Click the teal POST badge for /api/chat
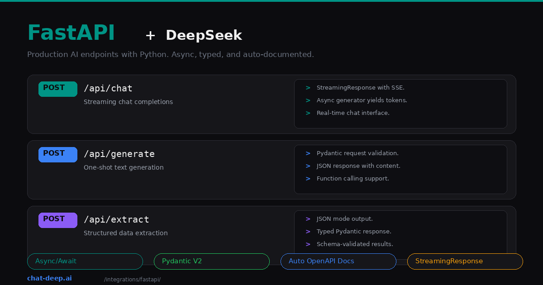 click(57, 89)
